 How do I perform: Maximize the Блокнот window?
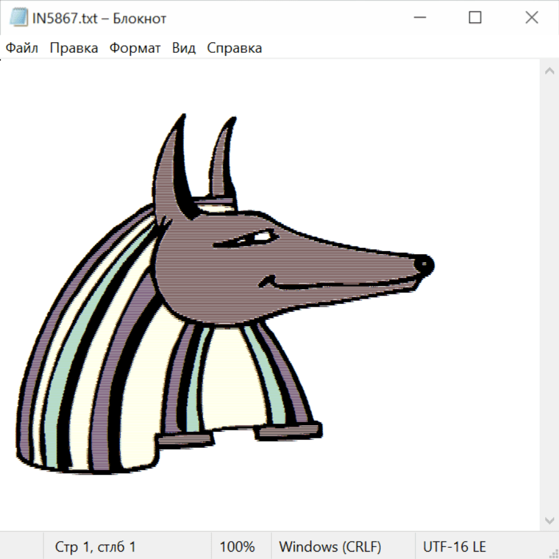tap(475, 18)
